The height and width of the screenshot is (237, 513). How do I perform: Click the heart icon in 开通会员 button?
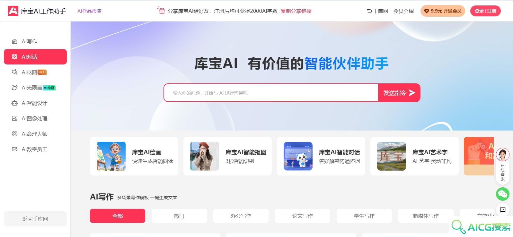tap(427, 11)
